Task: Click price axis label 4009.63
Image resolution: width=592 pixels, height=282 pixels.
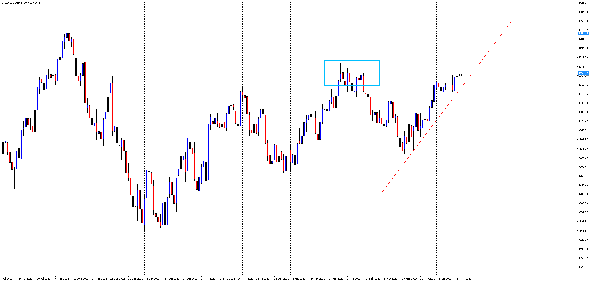Action: (x=583, y=112)
